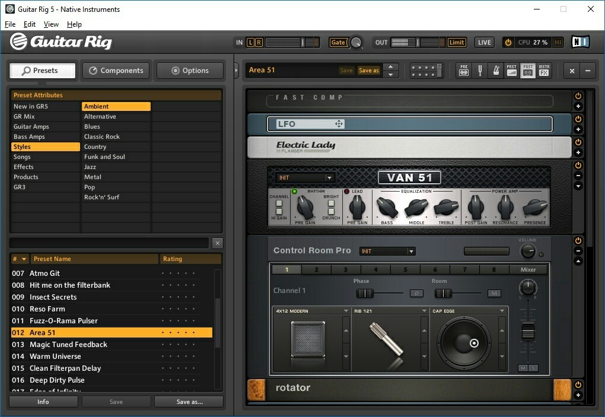This screenshot has width=605, height=417.
Task: Open the # column sort dropdown
Action: (x=24, y=259)
